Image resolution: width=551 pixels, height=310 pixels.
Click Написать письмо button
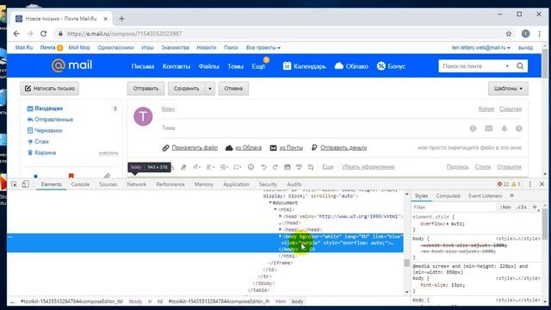point(50,89)
